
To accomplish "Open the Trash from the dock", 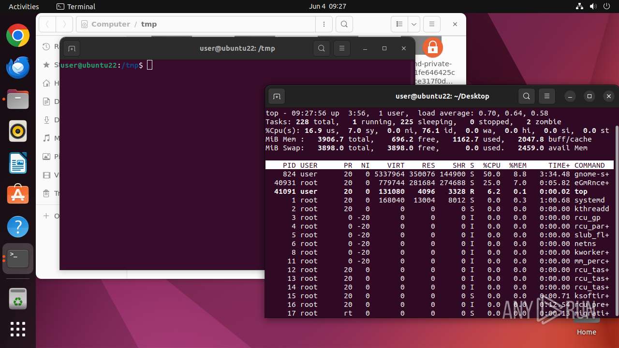I will pyautogui.click(x=18, y=298).
